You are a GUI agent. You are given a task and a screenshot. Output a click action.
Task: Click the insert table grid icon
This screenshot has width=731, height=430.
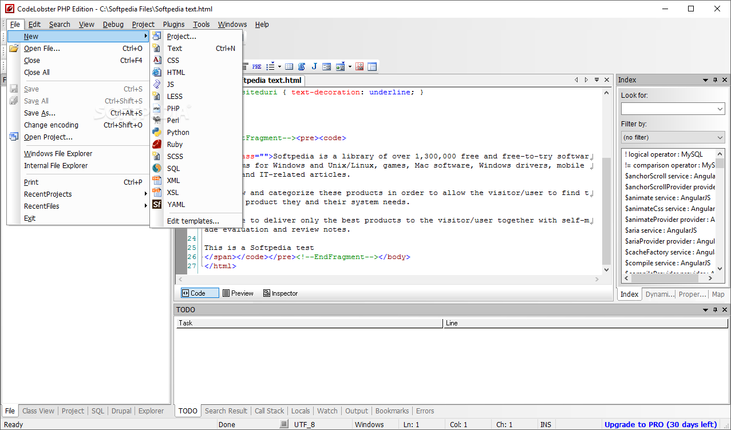(289, 66)
